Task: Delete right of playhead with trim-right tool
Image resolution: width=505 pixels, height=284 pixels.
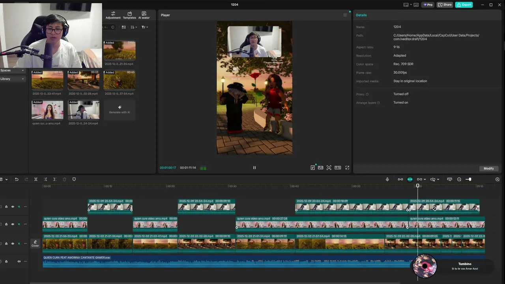Action: [54, 179]
